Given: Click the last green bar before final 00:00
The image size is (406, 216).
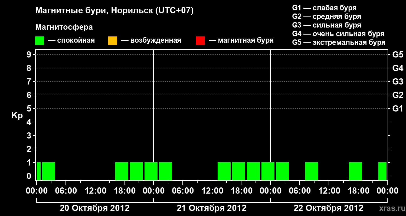Looking at the screenshot, I should click(382, 171).
